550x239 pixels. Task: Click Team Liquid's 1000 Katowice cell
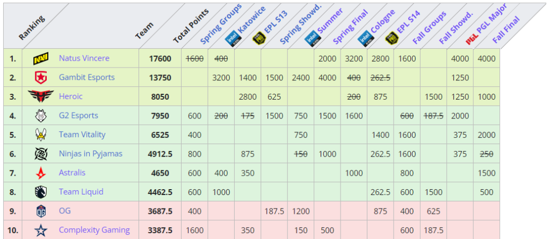(221, 192)
